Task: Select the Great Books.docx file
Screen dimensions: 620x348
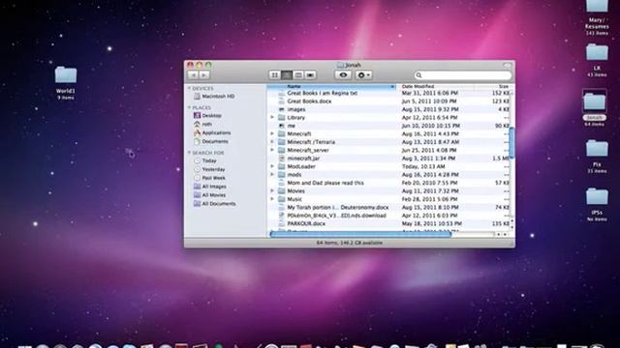Action: tap(388, 101)
